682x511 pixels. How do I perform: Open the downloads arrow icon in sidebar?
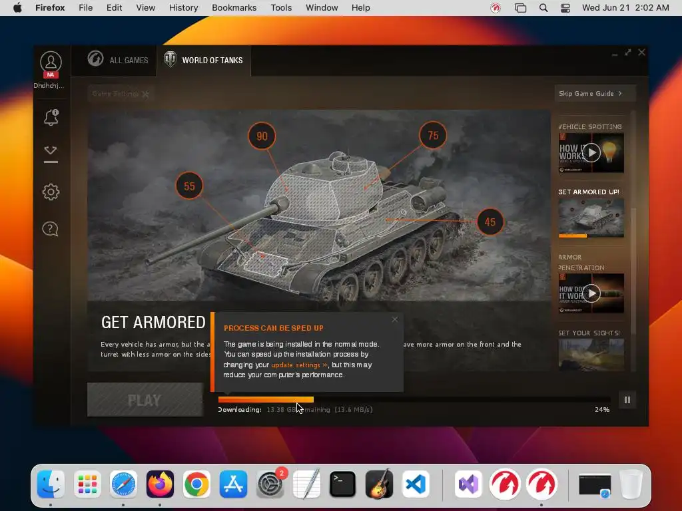click(51, 154)
